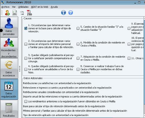Maximize the Retenciones 2010 window
The image size is (145, 118).
point(139,2)
